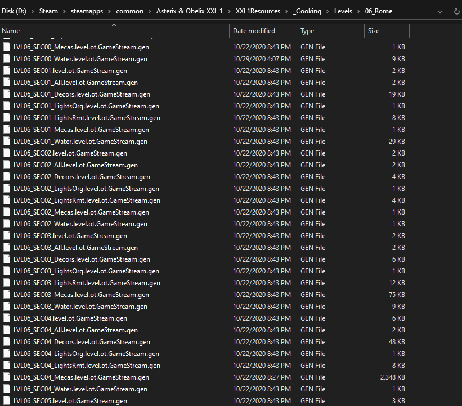This screenshot has height=406, width=462.
Task: Click the 10/29/2020 4:07 PM date cell
Action: [x=262, y=59]
